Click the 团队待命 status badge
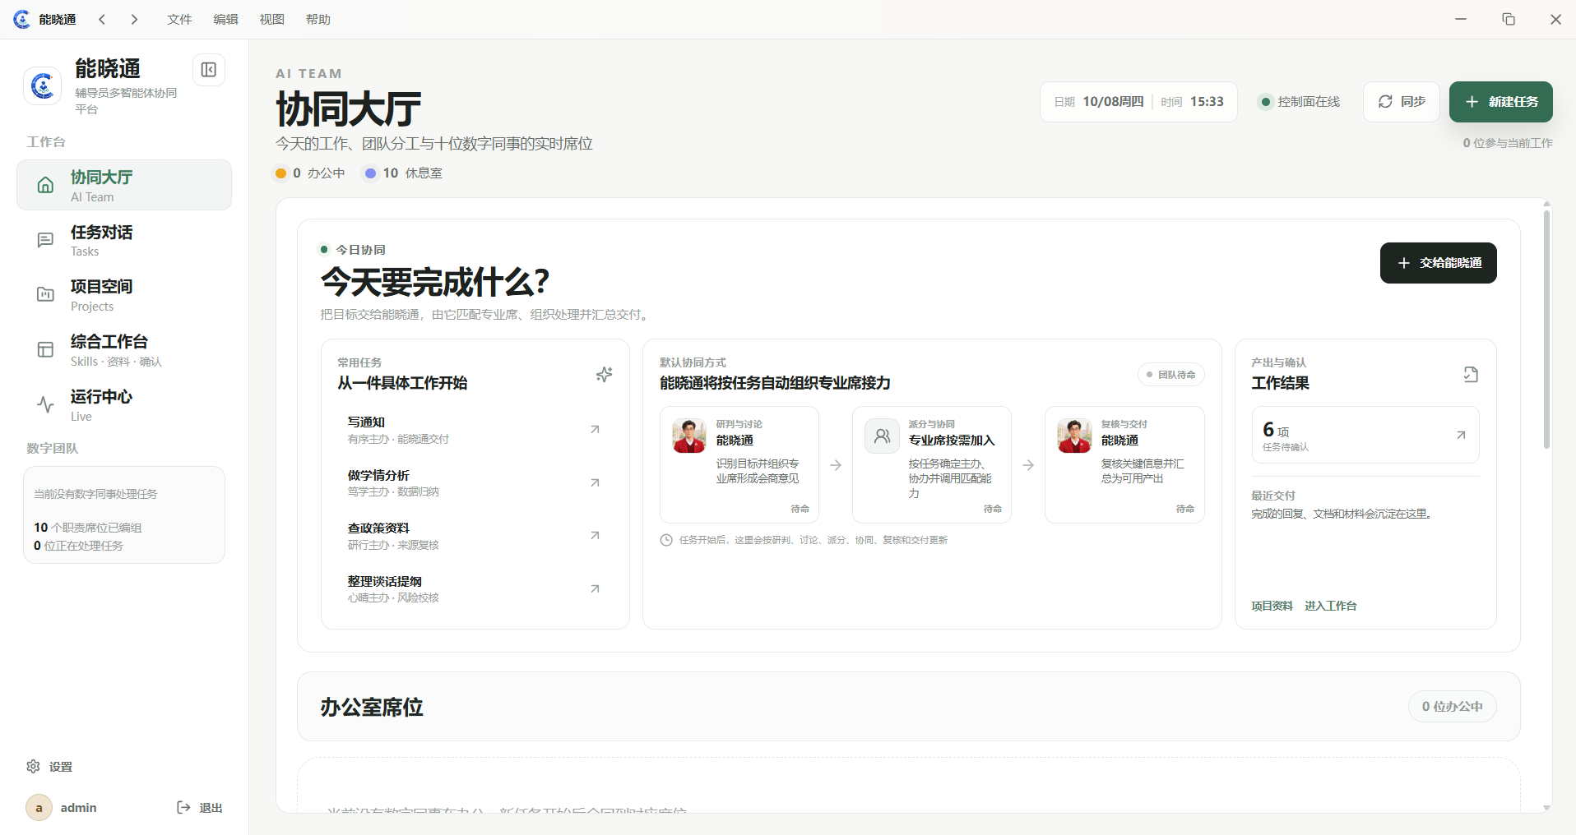Viewport: 1576px width, 835px height. pyautogui.click(x=1170, y=375)
